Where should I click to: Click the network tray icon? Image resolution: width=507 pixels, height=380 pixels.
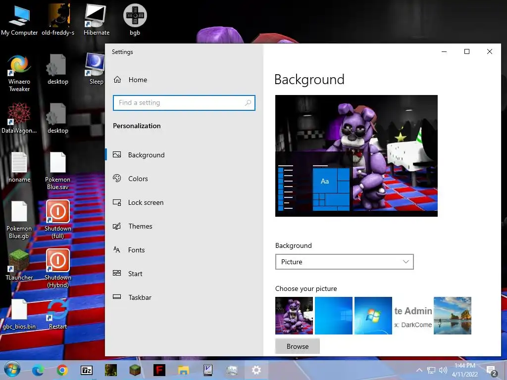click(431, 370)
